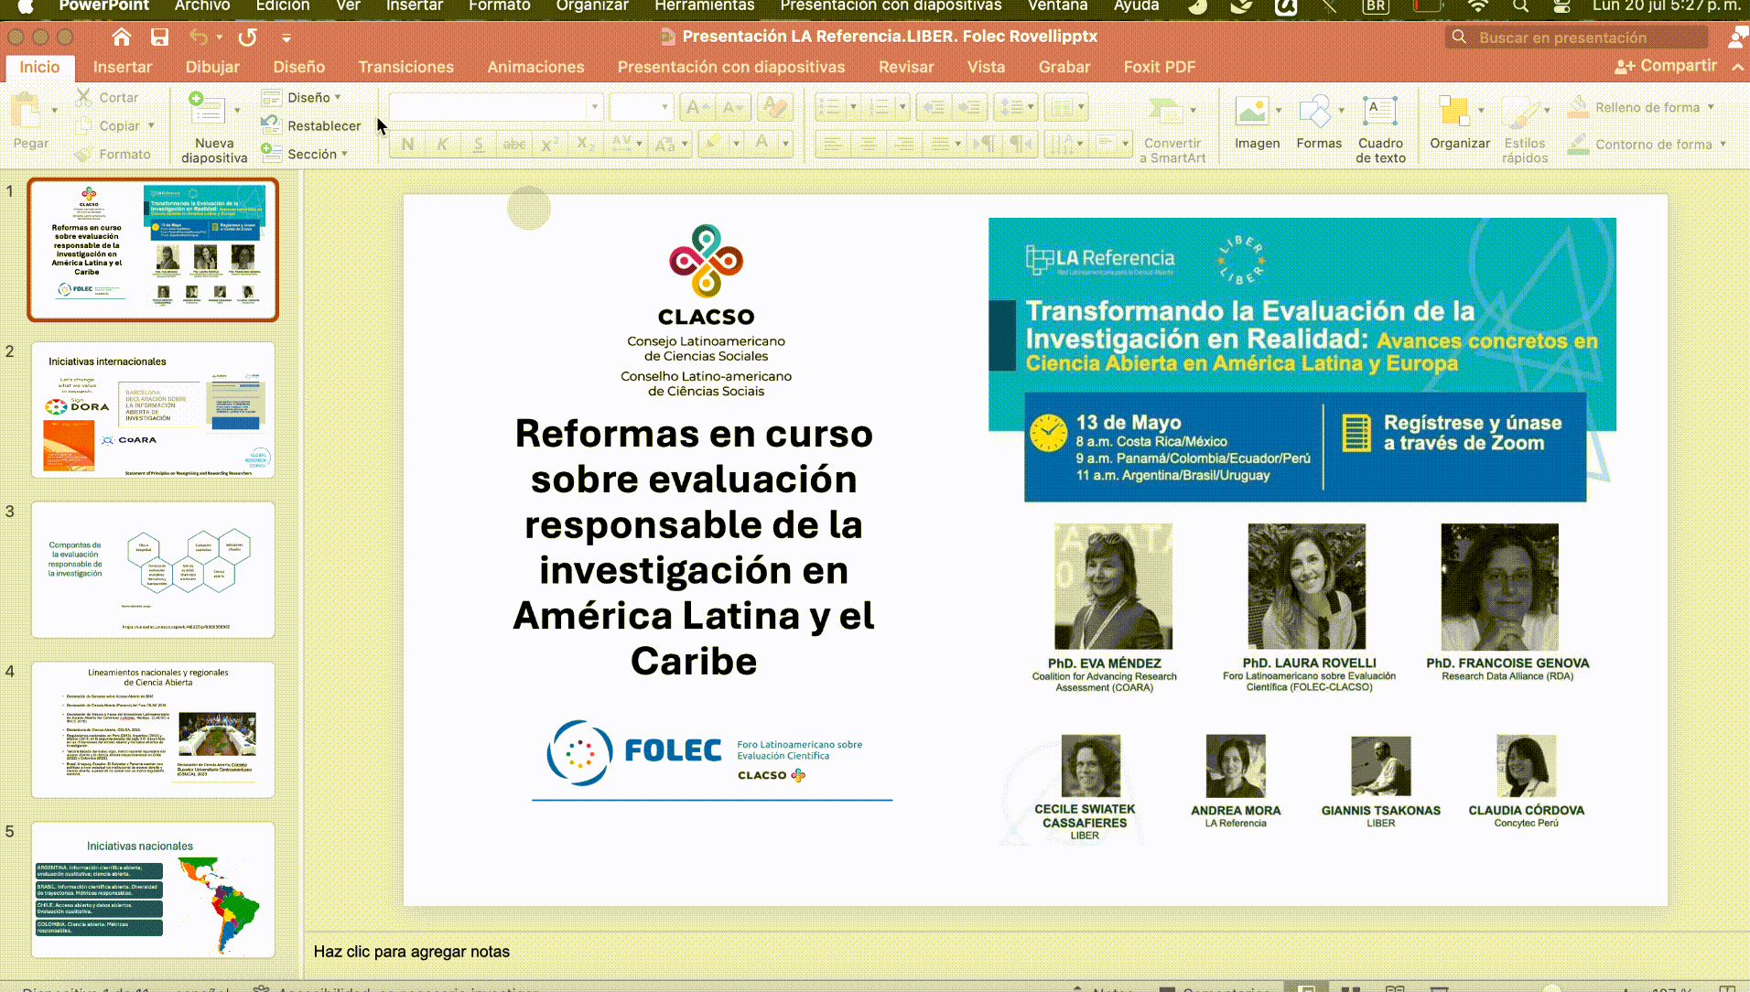Image resolution: width=1750 pixels, height=992 pixels.
Task: Open Archivo in macOS menu bar
Action: (202, 6)
